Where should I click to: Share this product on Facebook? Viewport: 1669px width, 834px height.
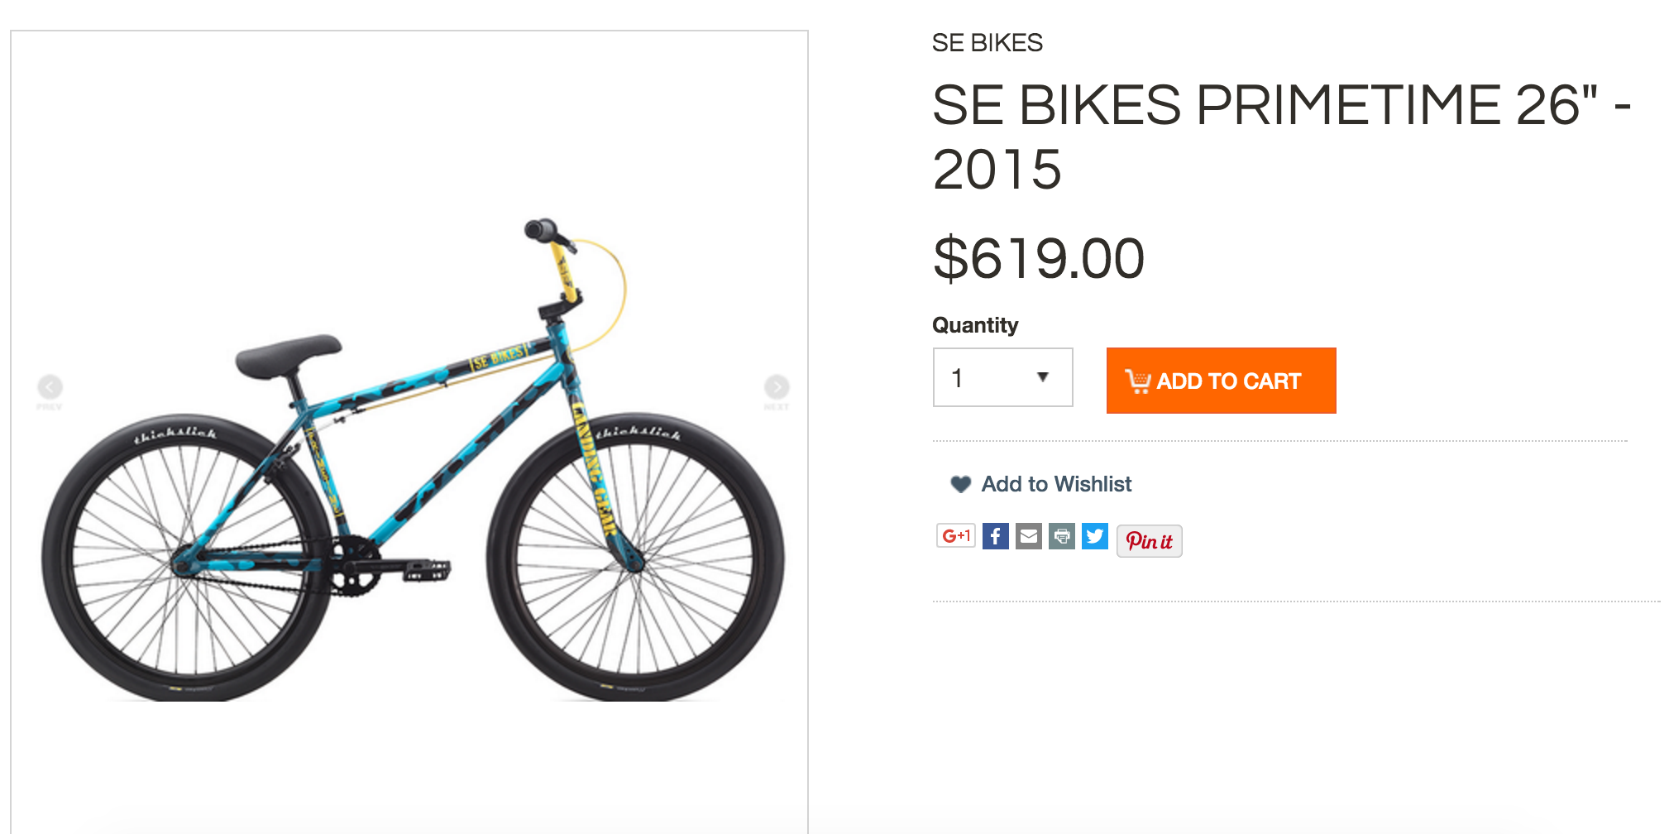pyautogui.click(x=995, y=536)
